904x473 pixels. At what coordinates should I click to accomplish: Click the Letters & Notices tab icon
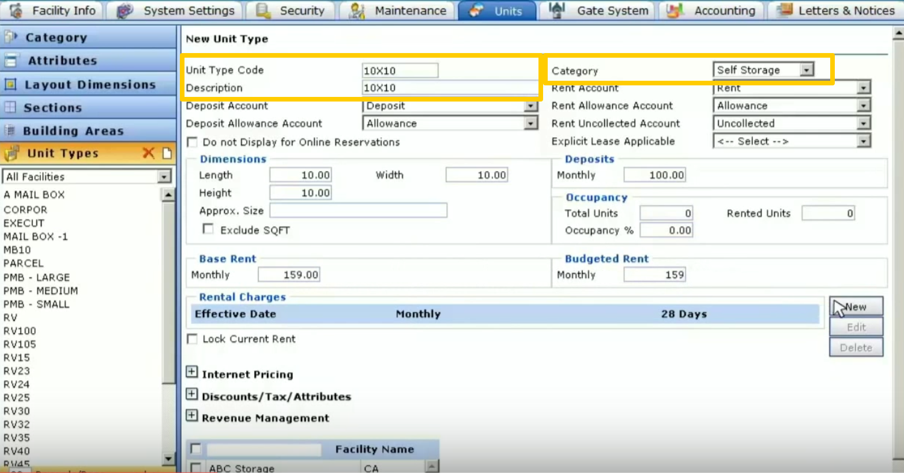pos(785,10)
